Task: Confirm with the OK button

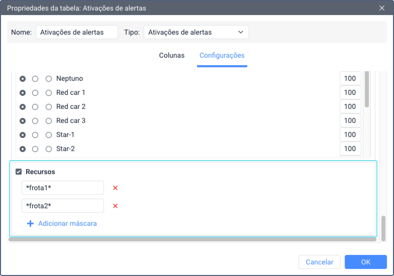Action: tap(365, 262)
